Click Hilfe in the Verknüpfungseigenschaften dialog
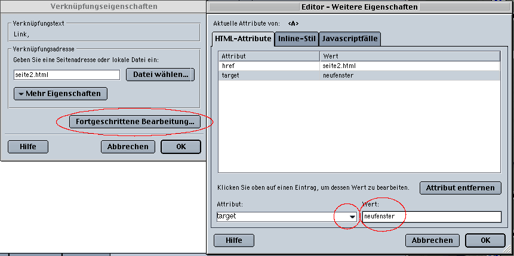Viewport: 514px width, 256px height. tap(27, 147)
